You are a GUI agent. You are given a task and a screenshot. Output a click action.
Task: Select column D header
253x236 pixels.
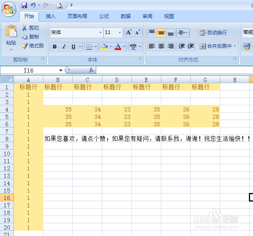tap(117, 79)
